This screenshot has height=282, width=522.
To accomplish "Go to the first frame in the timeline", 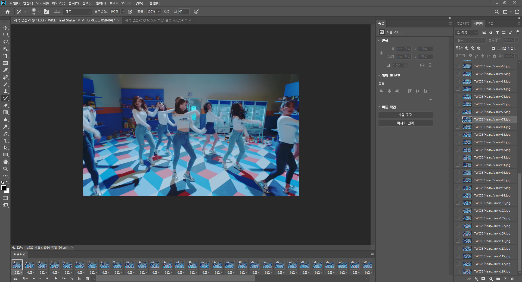I will [x=40, y=278].
